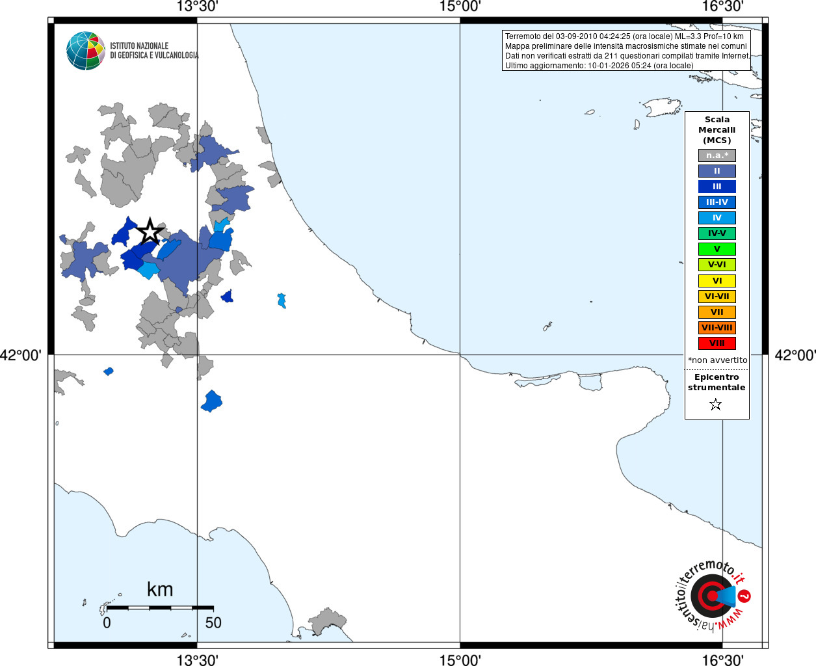This screenshot has width=816, height=666.
Task: Pick the green V legend swatch
Action: (x=717, y=249)
